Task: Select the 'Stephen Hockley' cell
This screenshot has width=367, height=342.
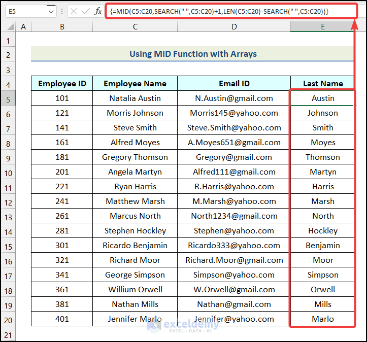Action: point(135,231)
